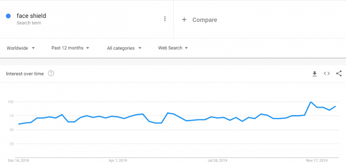Open the Web Search type dropdown

tap(173, 48)
